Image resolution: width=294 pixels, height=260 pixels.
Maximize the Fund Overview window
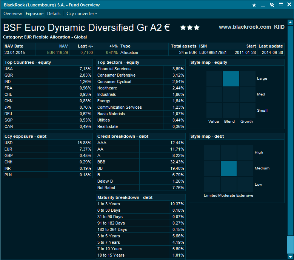click(x=281, y=5)
